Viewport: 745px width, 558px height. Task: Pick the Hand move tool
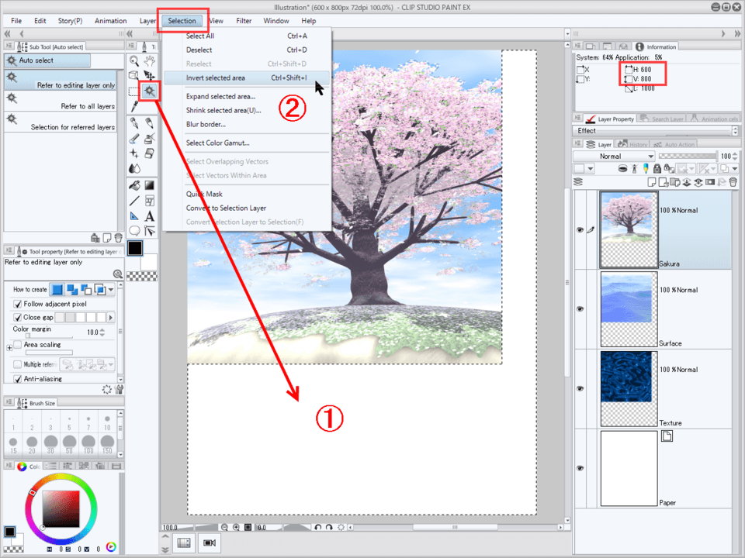point(149,60)
